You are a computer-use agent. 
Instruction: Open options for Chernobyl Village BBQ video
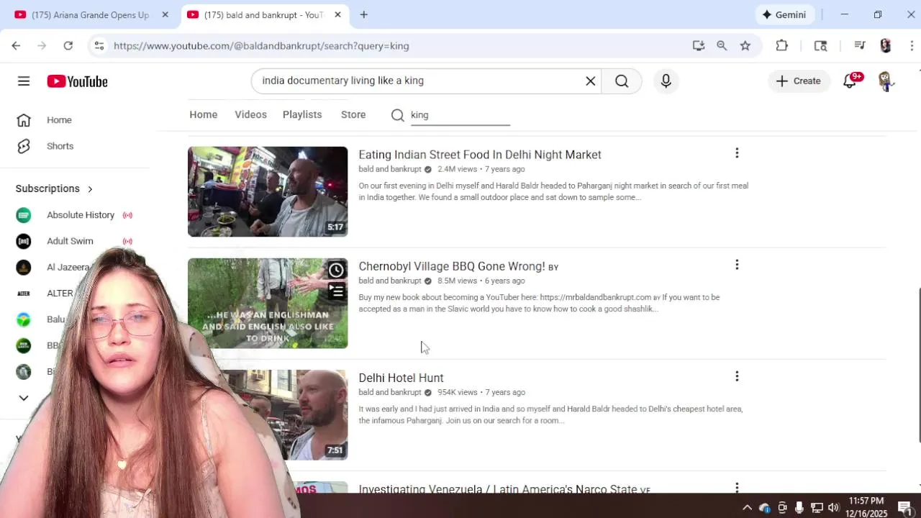(737, 265)
